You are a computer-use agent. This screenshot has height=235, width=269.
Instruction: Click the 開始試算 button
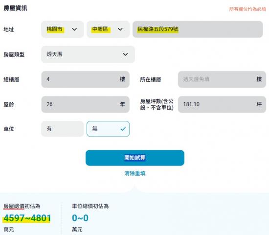click(135, 158)
